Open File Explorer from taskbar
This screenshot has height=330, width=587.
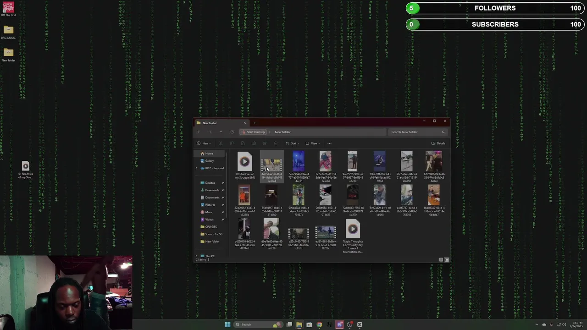click(299, 324)
